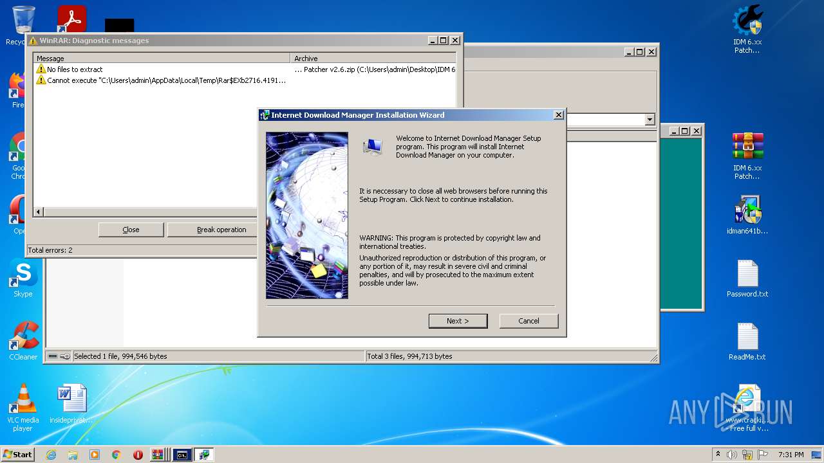Close the teal window behind WinRAR

(697, 131)
